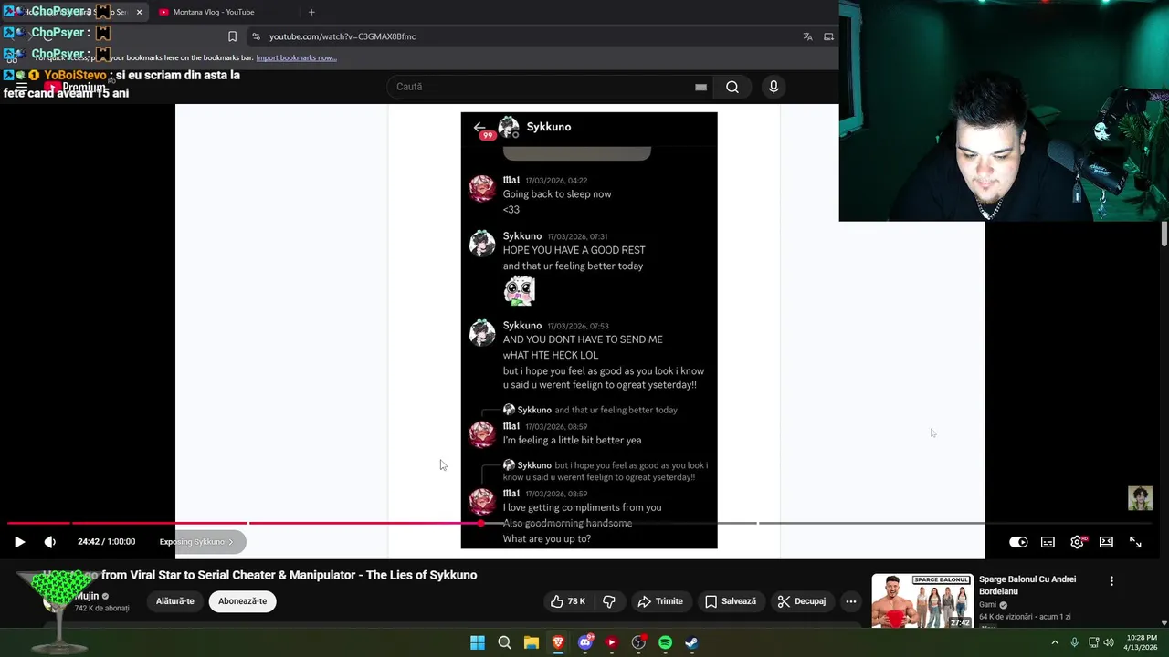This screenshot has width=1169, height=657.
Task: Open Sparge Balonul video thumbnail
Action: [922, 600]
